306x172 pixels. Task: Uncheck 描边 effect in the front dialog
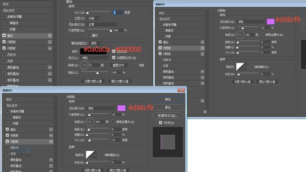pyautogui.click(x=8, y=129)
